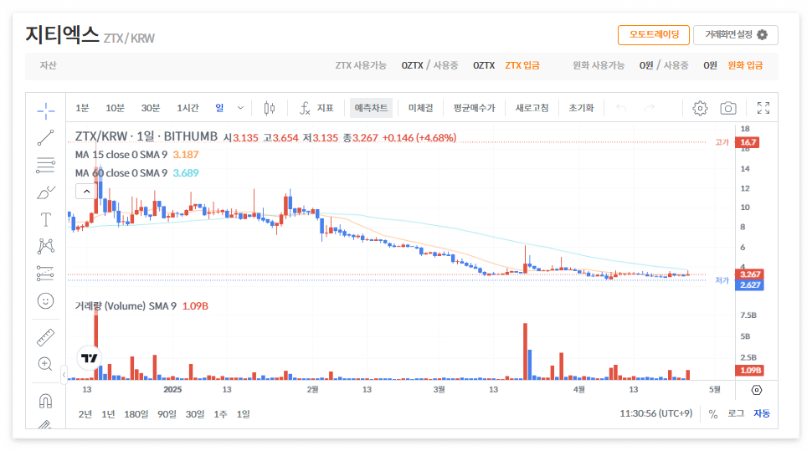Open the emoji icons tool
Screen dimensions: 812x451
coord(45,301)
